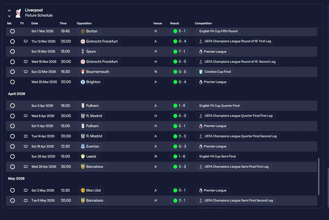Screen dimensions: 329x220
Task: Select the Everton fixture radio button
Action: (12, 146)
